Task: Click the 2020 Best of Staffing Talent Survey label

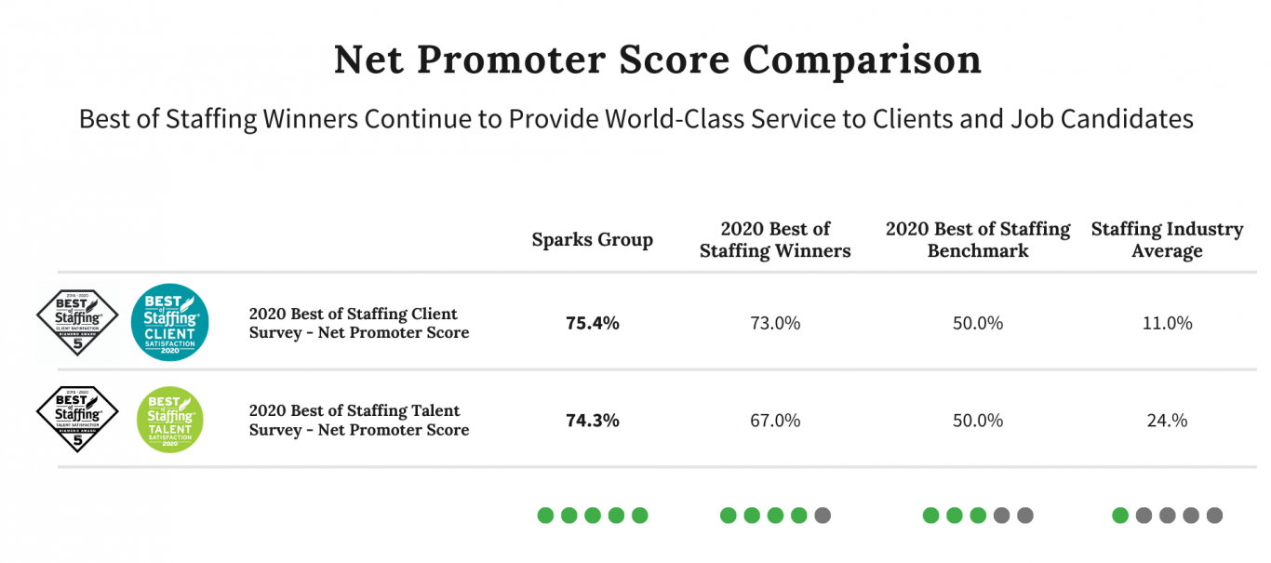Action: pos(359,420)
